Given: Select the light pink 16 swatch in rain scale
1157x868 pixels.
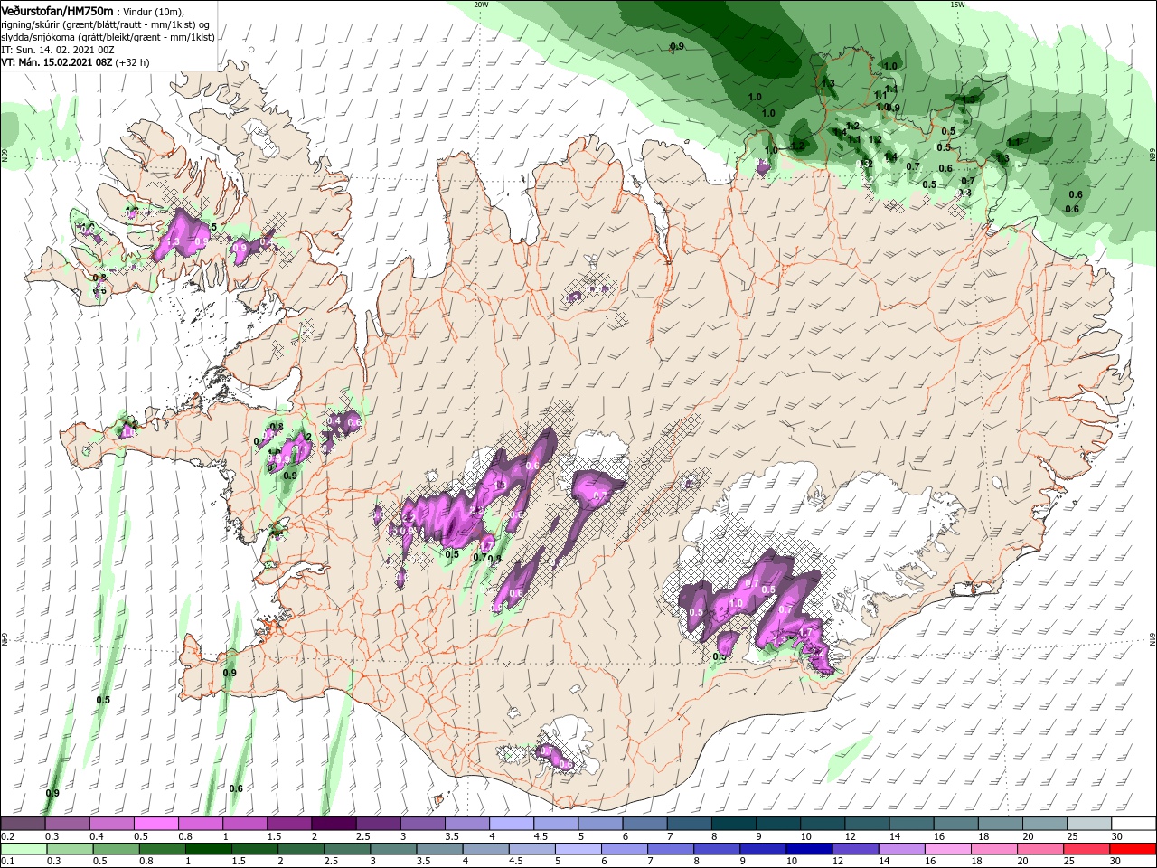Looking at the screenshot, I should tap(949, 850).
